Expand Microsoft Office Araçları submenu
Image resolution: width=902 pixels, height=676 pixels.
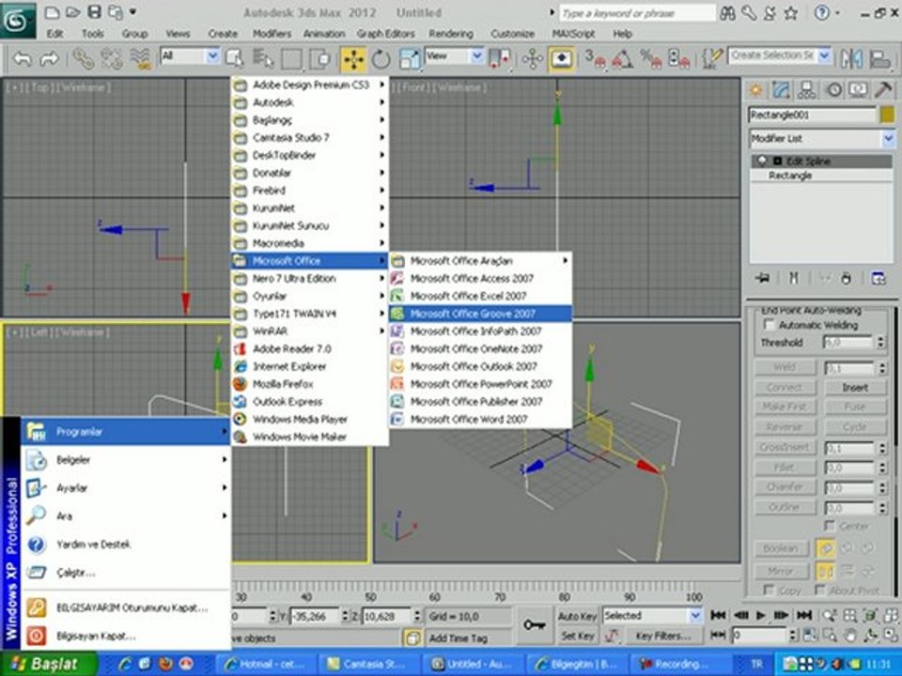click(480, 260)
